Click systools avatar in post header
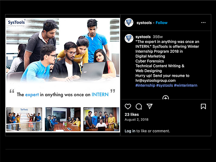 [129, 23]
